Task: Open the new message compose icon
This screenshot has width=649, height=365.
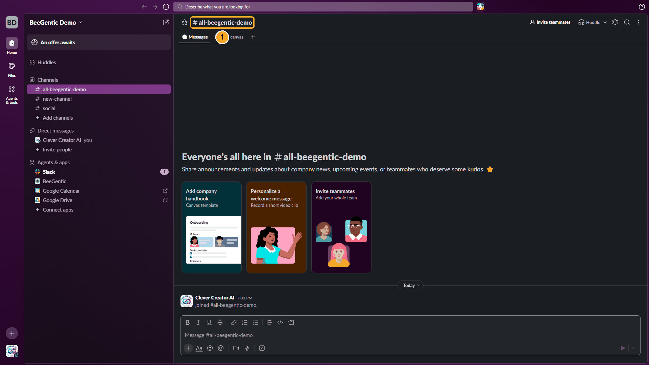Action: [166, 22]
